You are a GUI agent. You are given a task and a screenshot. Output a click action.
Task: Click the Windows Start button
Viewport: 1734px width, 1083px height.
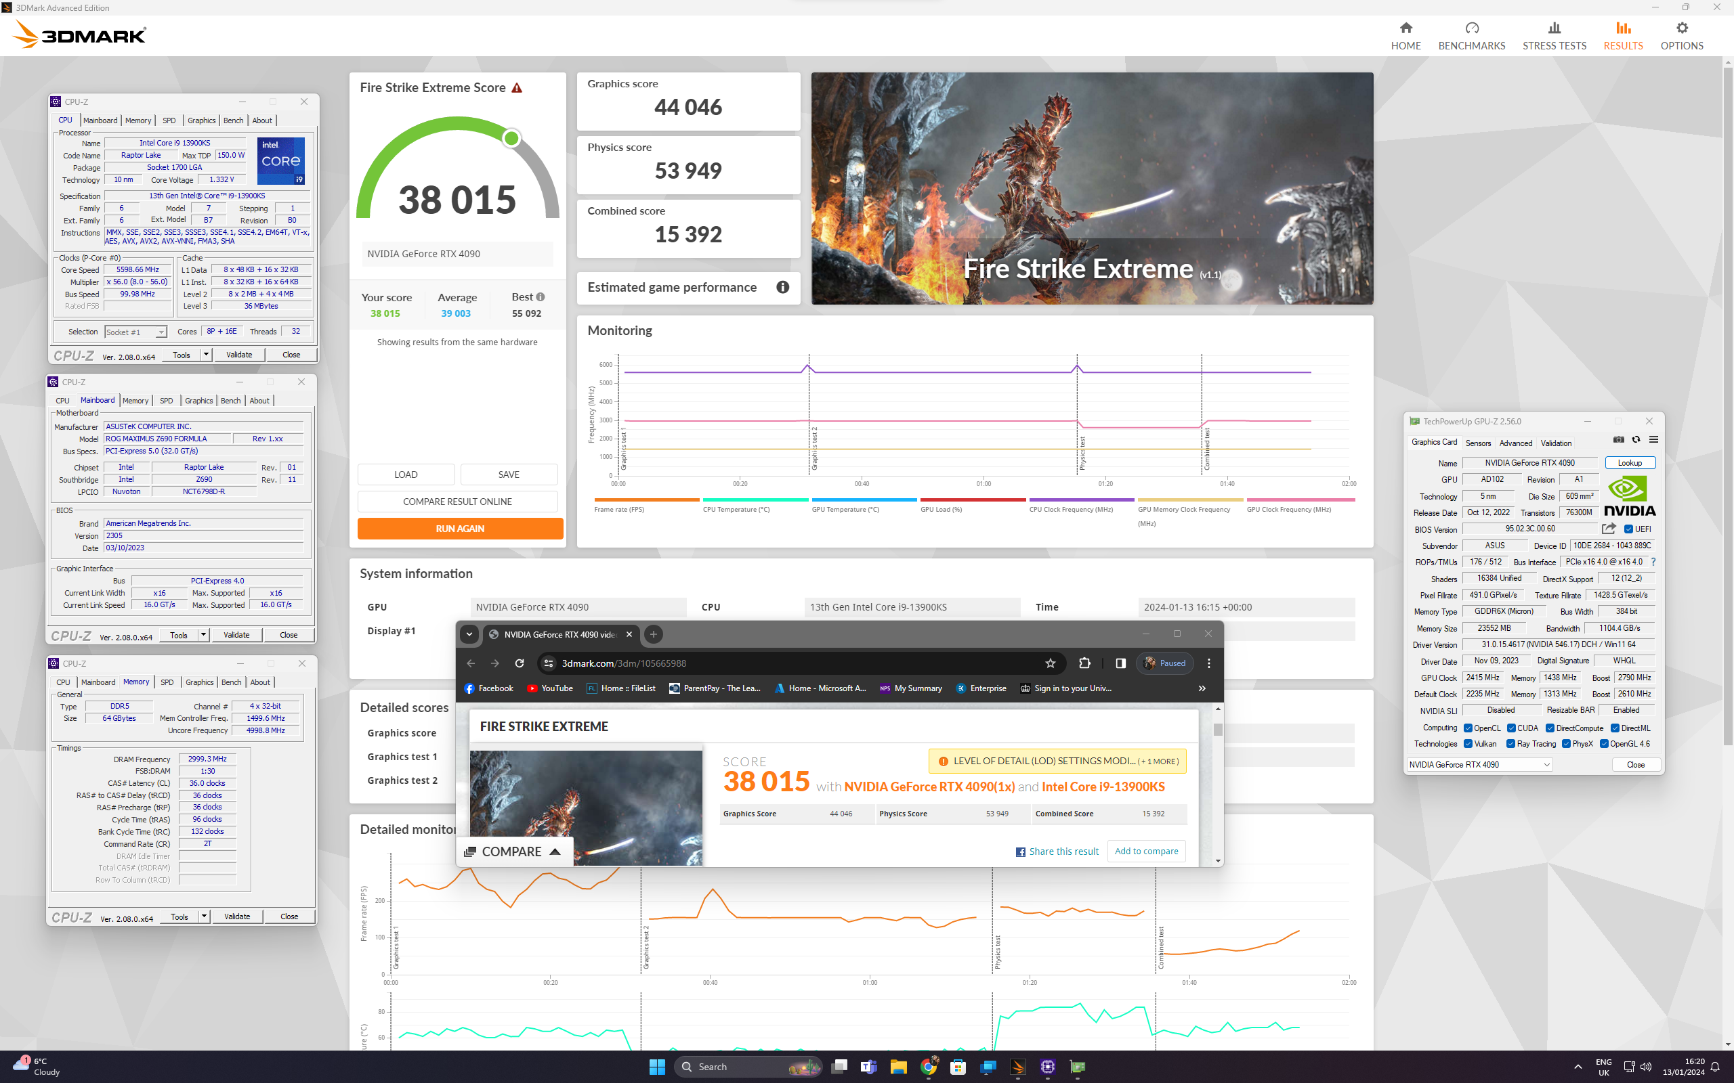click(x=657, y=1067)
